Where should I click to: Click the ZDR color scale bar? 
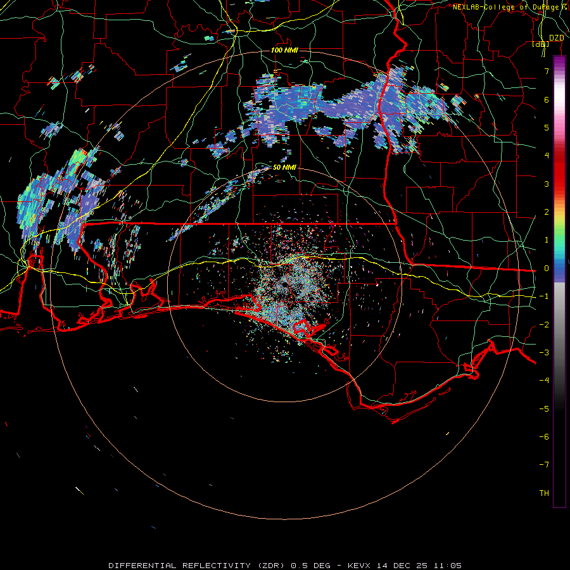(559, 281)
